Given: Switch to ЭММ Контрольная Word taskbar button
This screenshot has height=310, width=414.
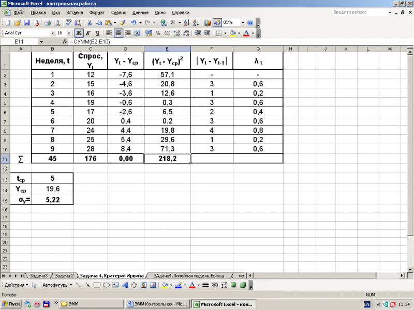Looking at the screenshot, I should coord(158,304).
